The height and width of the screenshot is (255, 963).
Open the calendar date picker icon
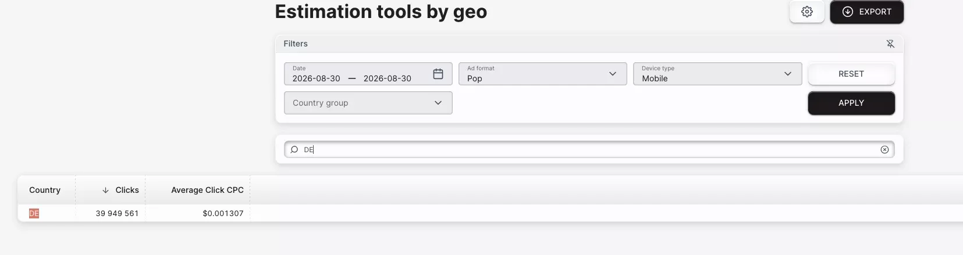[x=438, y=74]
